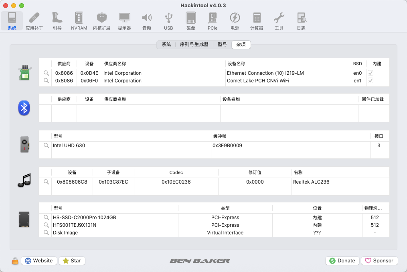Click the 修订值 column header
407x272 pixels.
(x=255, y=172)
